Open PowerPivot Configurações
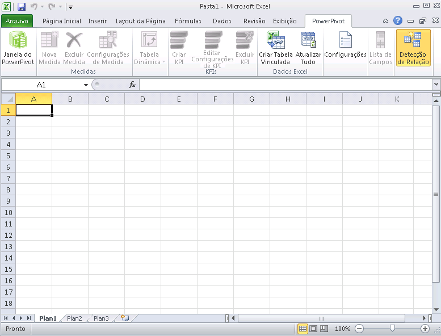 point(346,45)
